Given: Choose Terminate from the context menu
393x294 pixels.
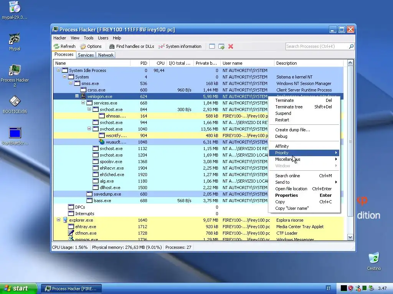Looking at the screenshot, I should pyautogui.click(x=304, y=100).
